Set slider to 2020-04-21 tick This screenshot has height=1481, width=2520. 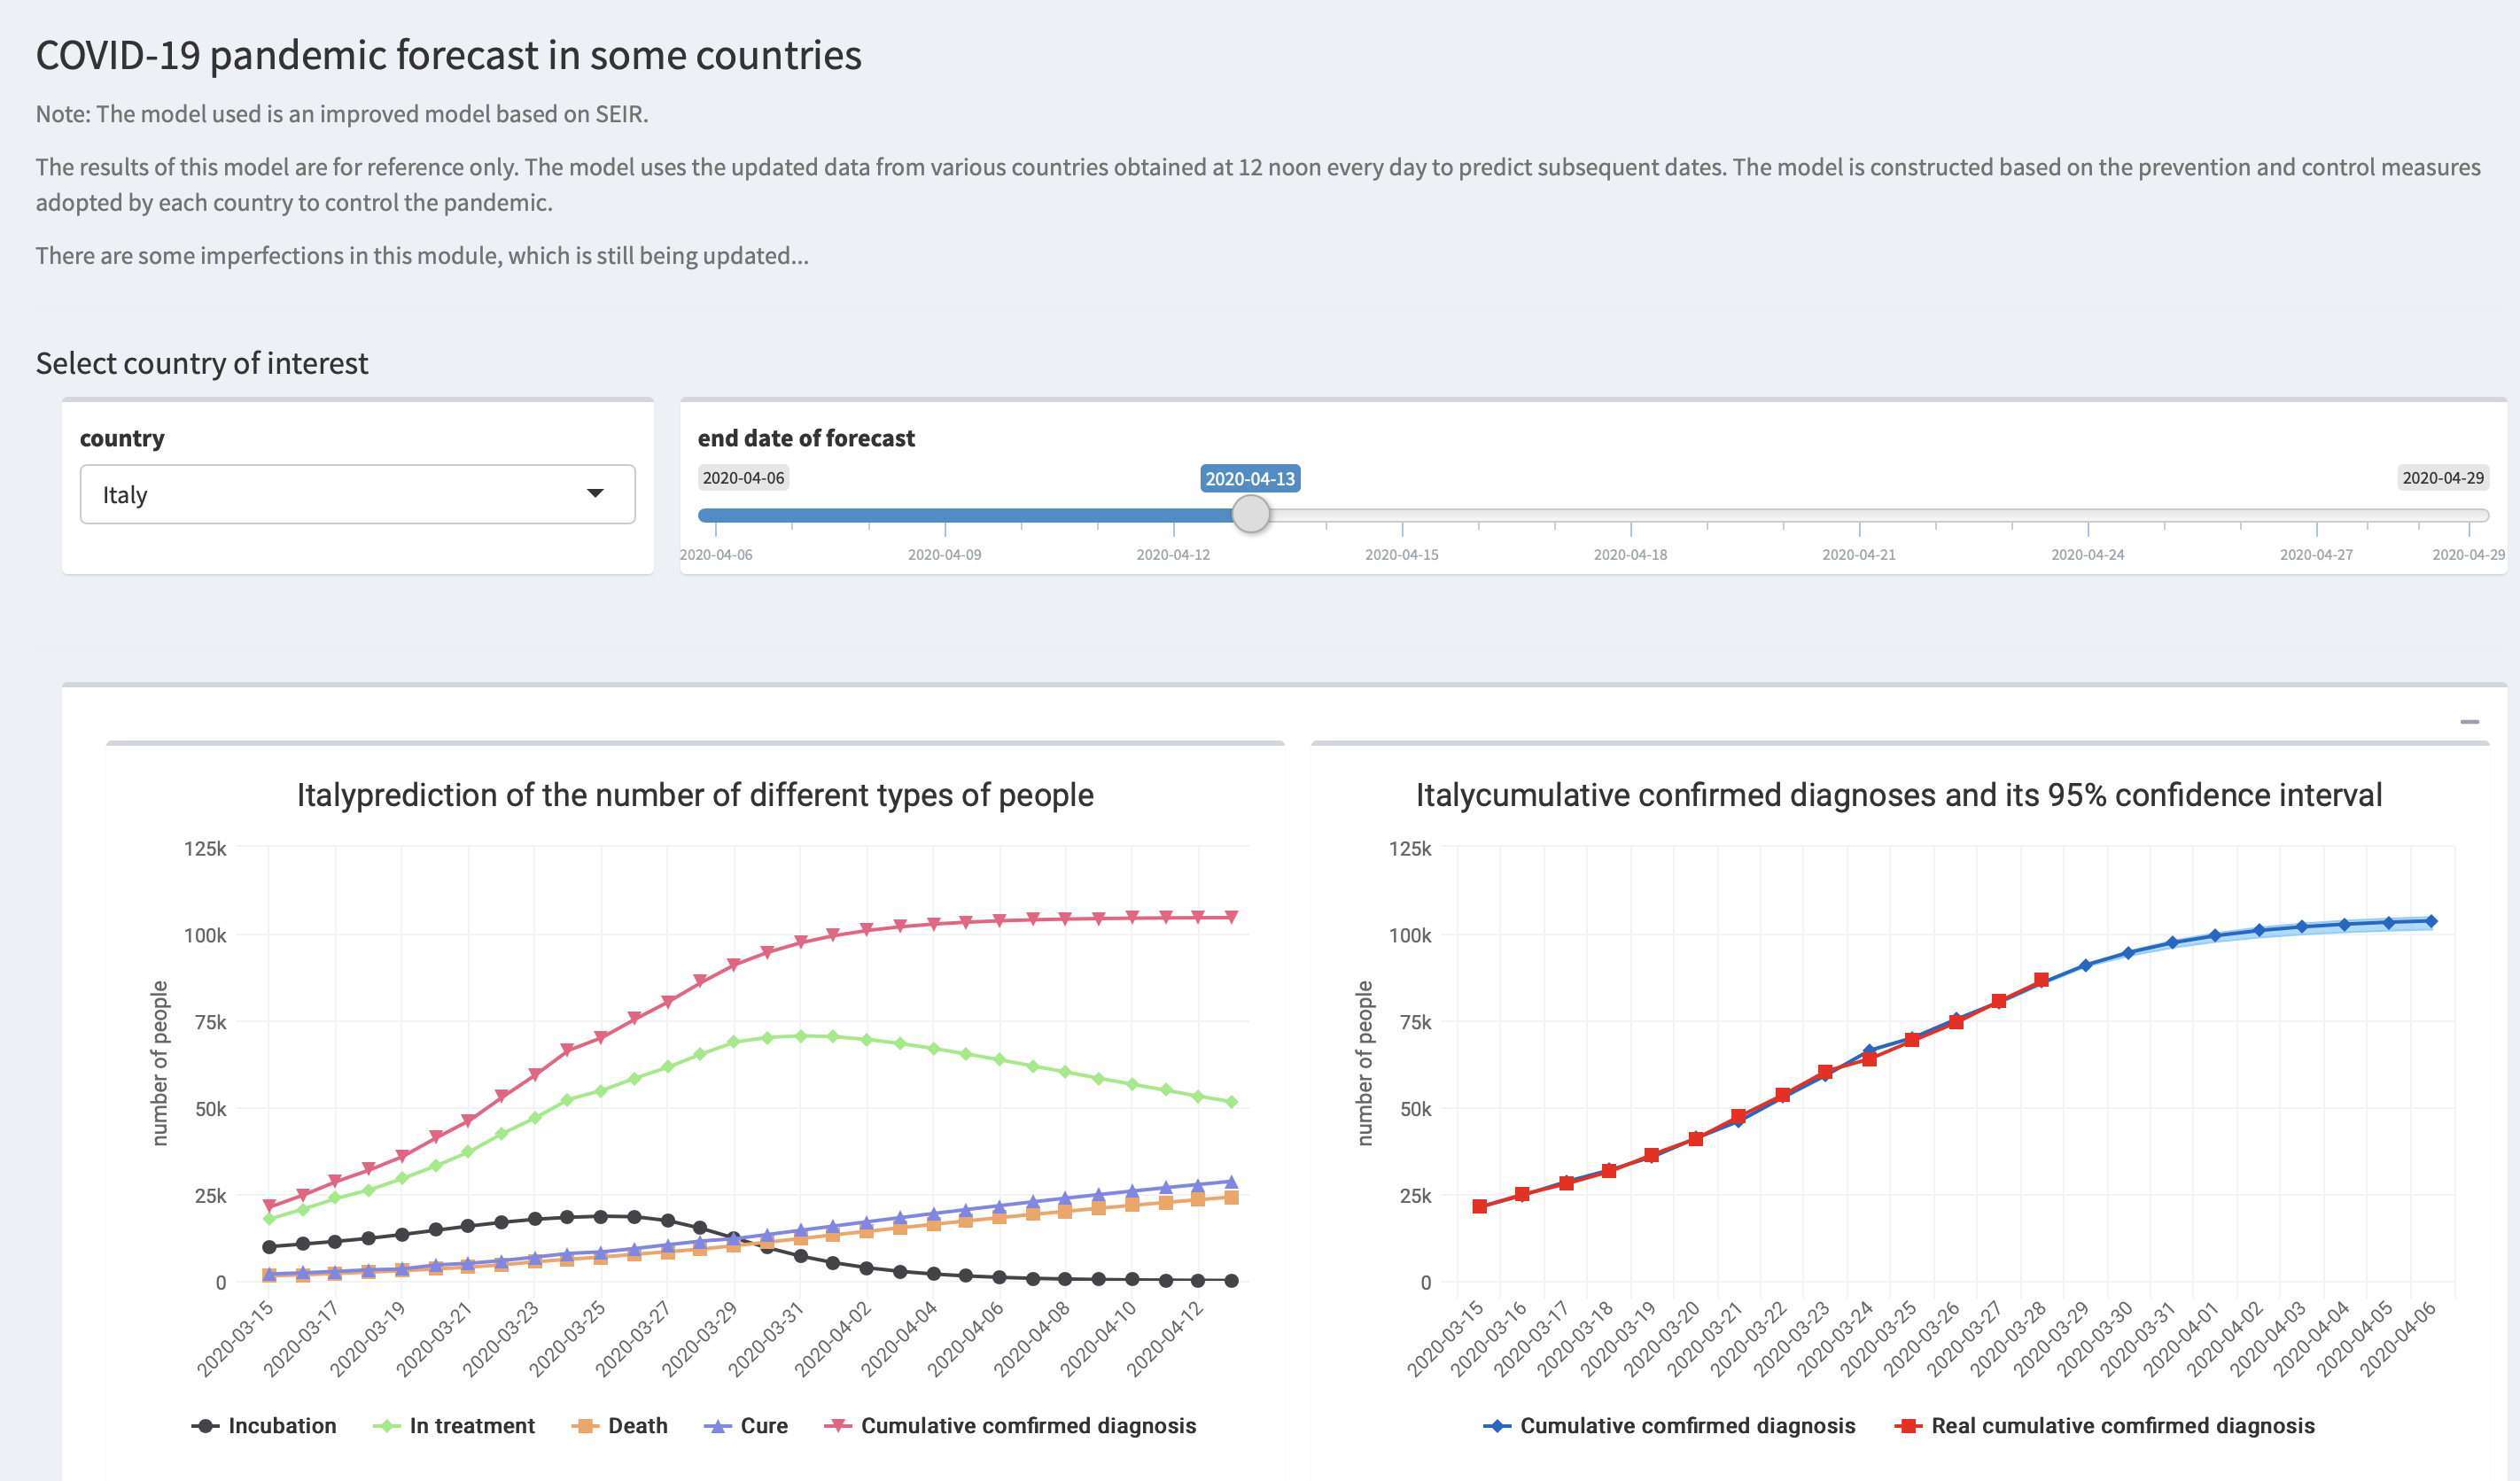coord(1859,516)
